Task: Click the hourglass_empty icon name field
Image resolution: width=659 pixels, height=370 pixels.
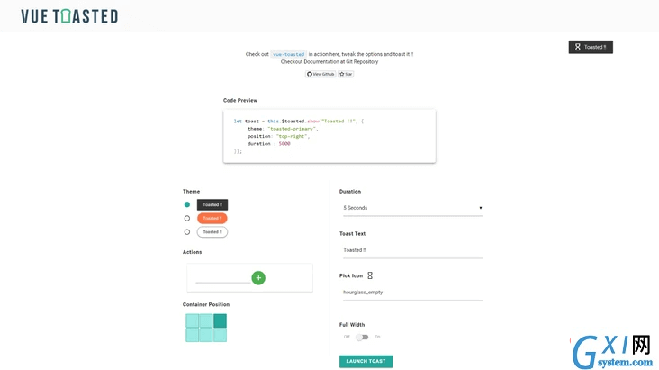Action: [412, 293]
